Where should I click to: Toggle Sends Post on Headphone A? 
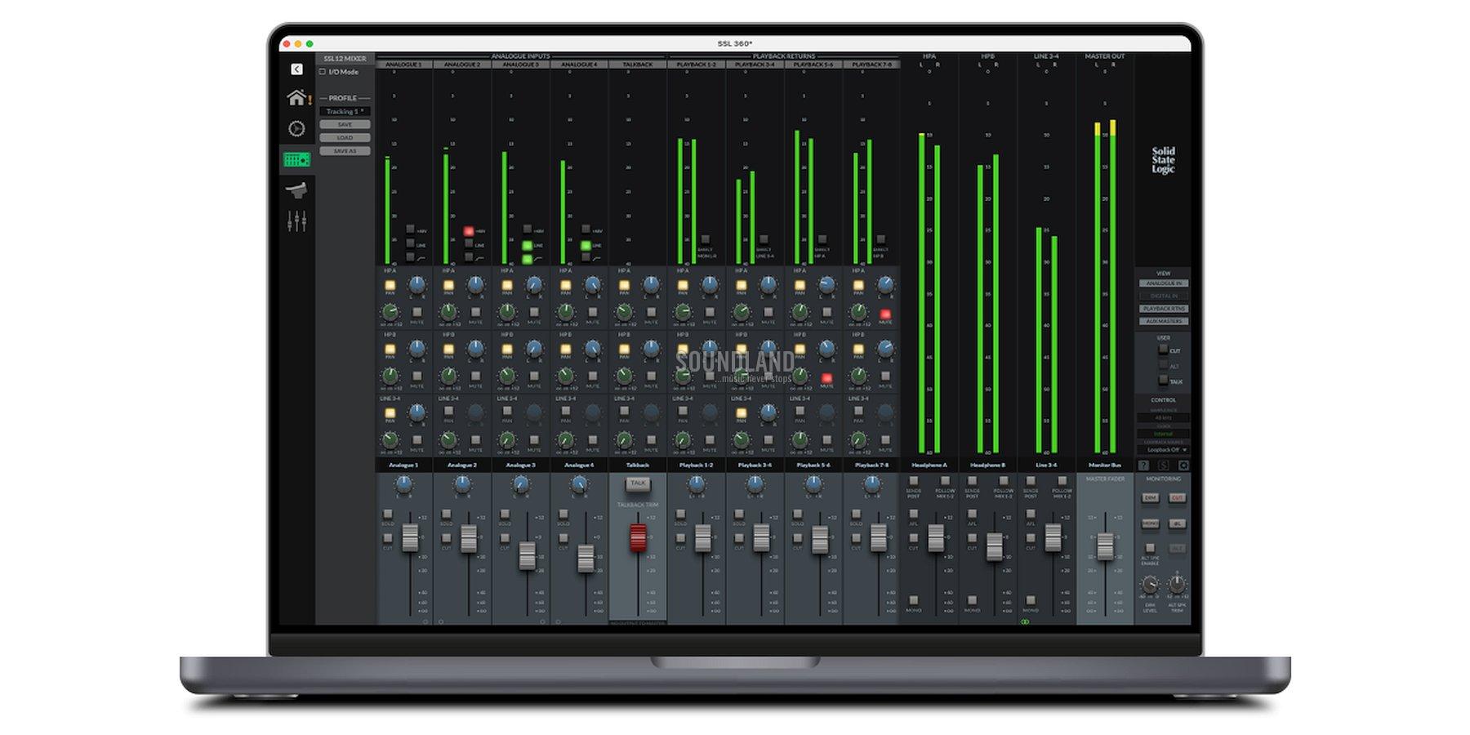914,481
